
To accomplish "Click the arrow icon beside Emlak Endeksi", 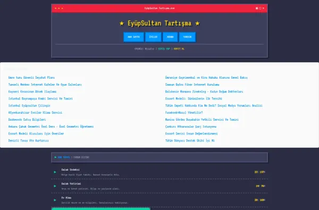I will [55, 172].
